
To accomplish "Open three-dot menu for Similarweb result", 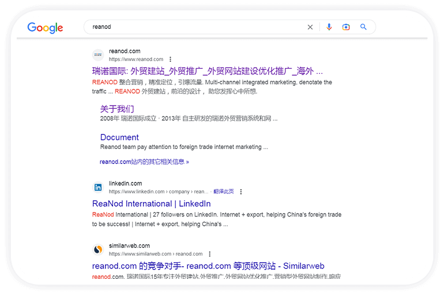I will pos(210,254).
